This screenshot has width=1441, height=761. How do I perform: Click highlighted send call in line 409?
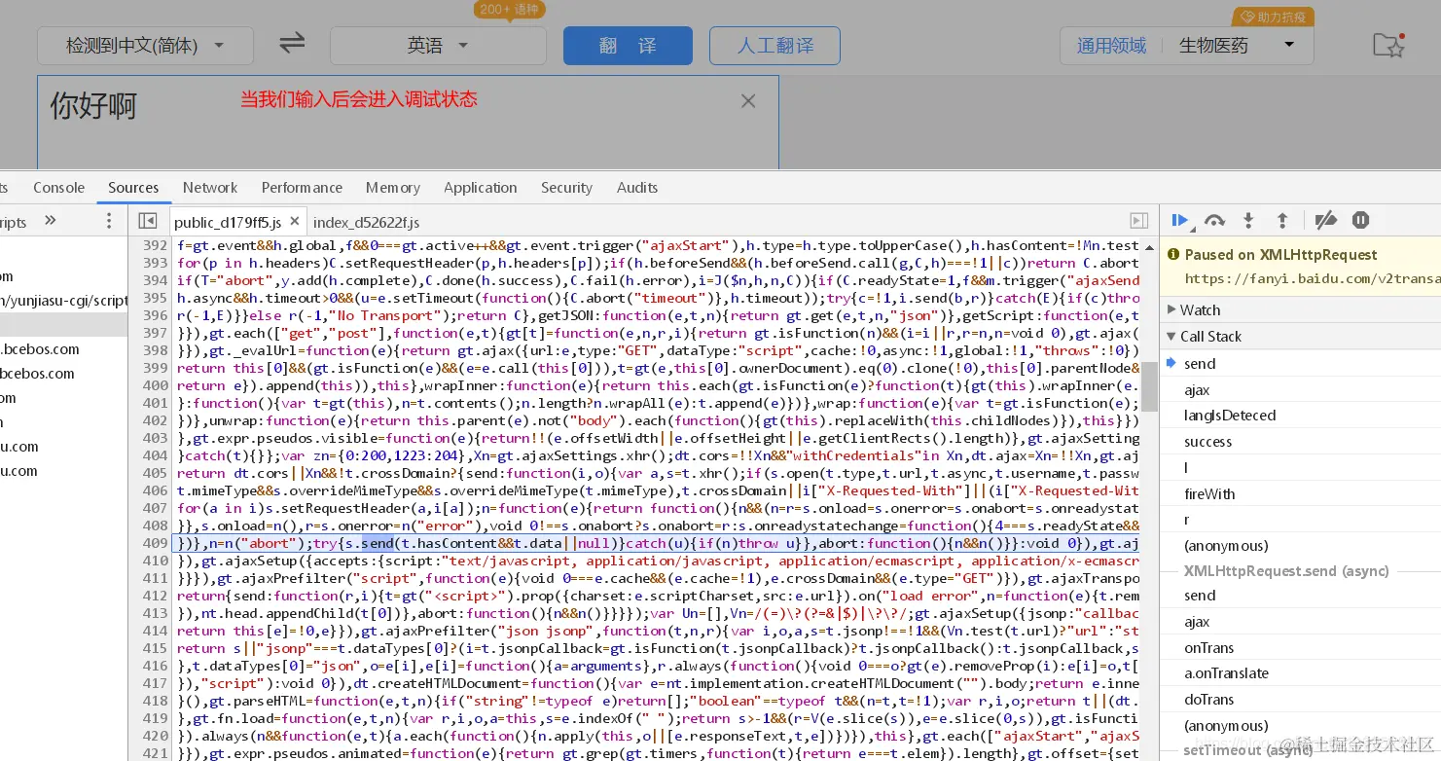(376, 543)
